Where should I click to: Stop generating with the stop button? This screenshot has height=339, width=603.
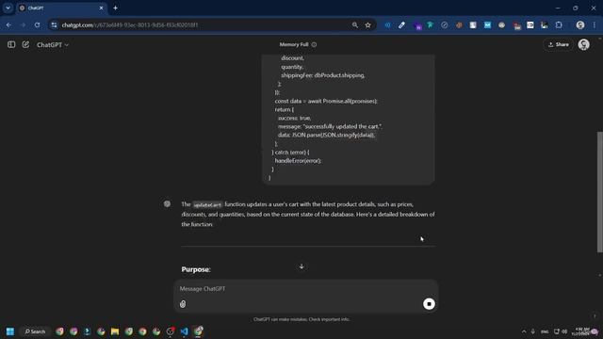429,304
